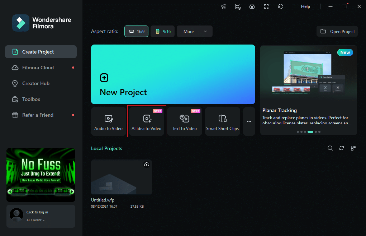
Task: Search local projects with magnifier icon
Action: click(330, 148)
